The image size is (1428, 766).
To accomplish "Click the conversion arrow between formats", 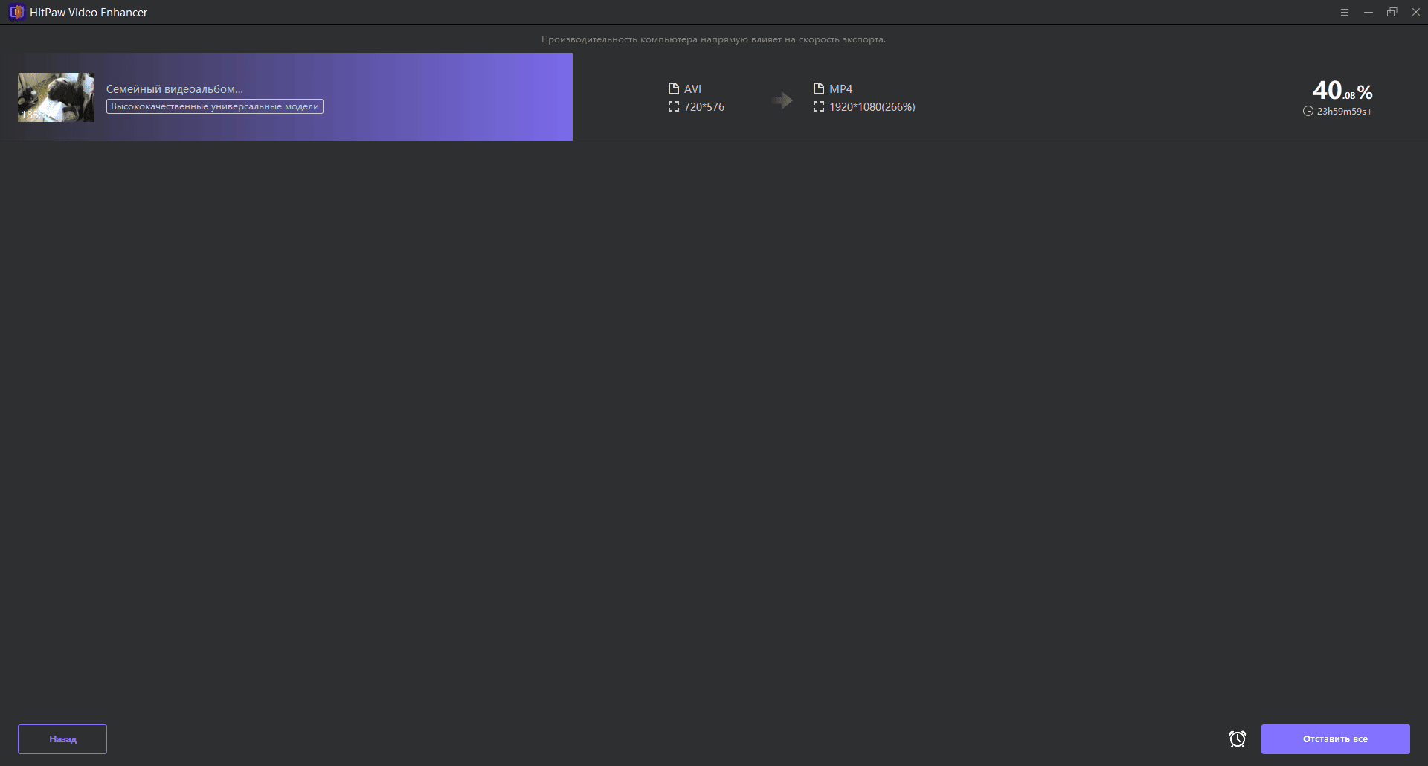I will [x=782, y=100].
